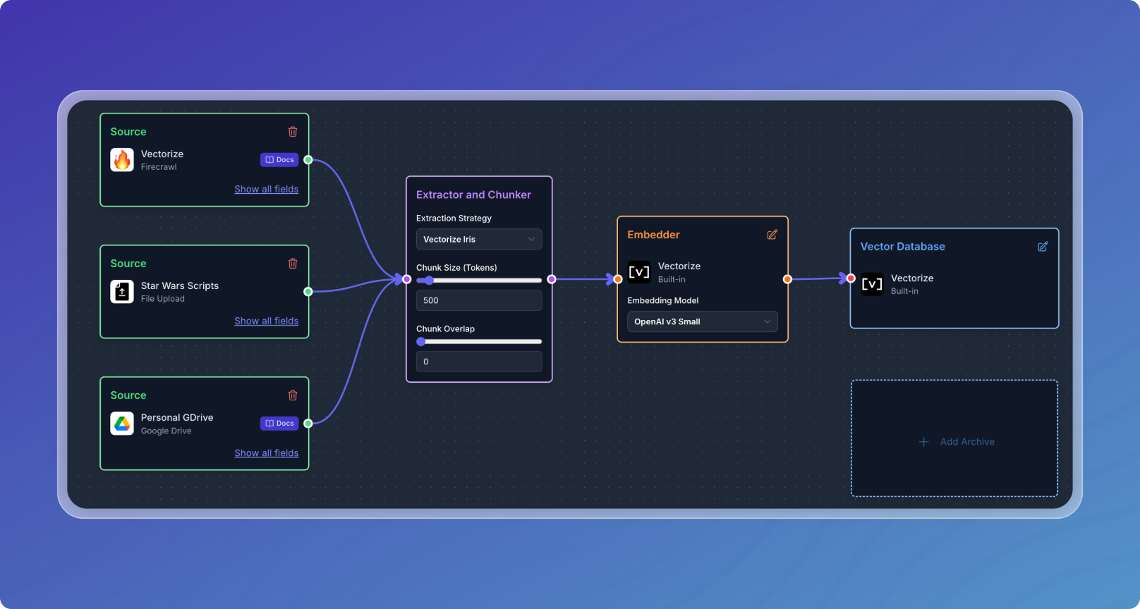This screenshot has height=609, width=1140.
Task: Click the Embedder title
Action: click(x=653, y=235)
